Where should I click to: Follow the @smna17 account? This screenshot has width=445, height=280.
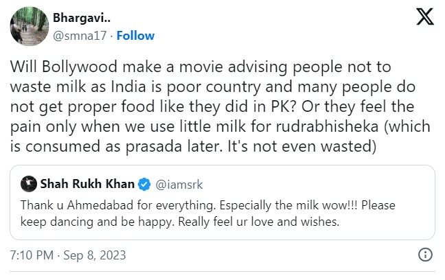pos(135,36)
